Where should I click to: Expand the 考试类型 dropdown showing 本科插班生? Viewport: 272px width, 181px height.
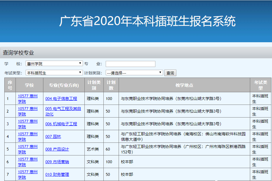coord(54,73)
